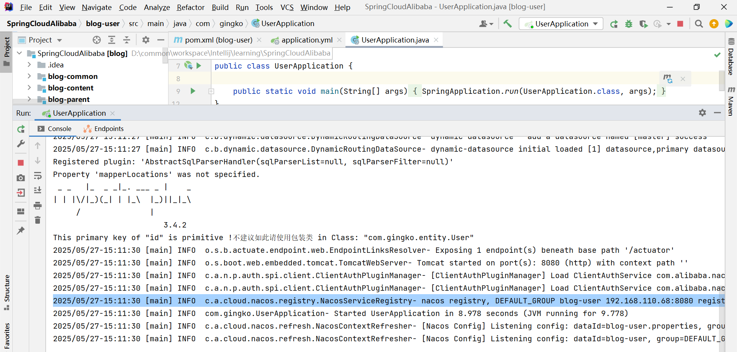Viewport: 737px width, 352px height.
Task: Start debugging UserApplication with the bug icon
Action: (629, 24)
